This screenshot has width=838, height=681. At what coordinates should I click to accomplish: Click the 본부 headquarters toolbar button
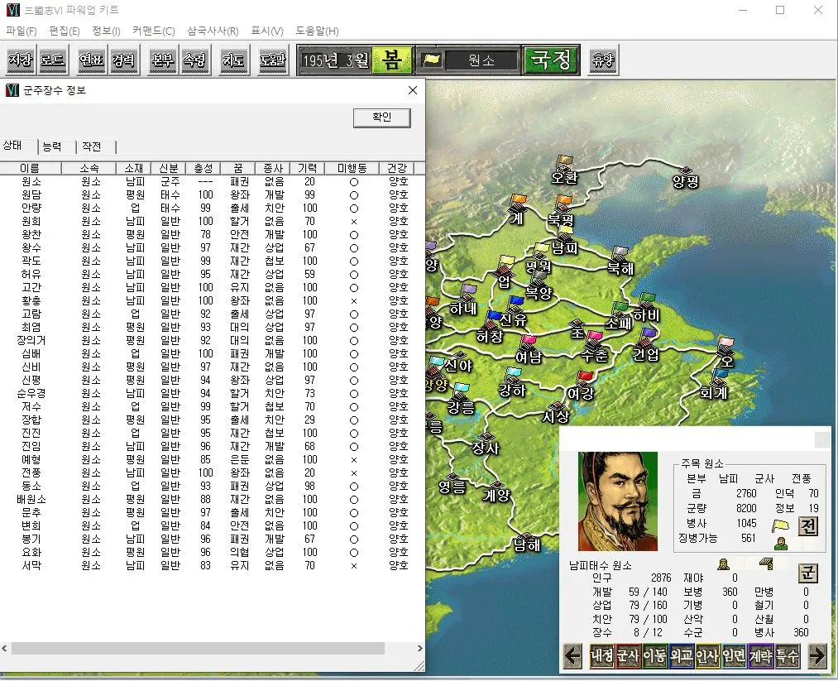click(x=162, y=60)
